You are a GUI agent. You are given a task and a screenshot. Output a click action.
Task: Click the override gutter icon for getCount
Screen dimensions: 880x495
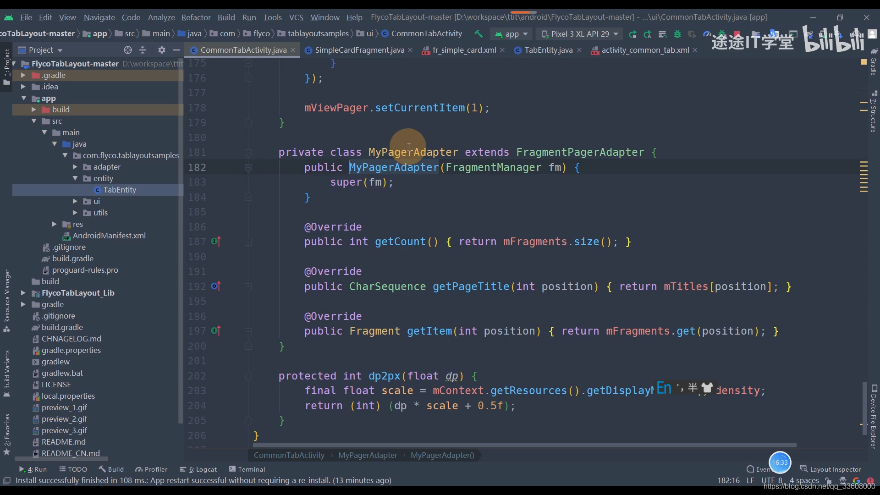pyautogui.click(x=216, y=241)
